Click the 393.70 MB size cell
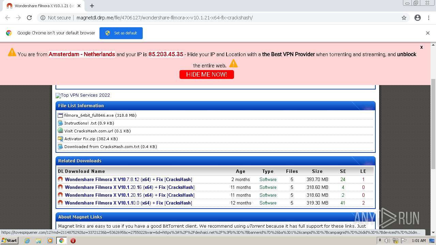The height and width of the screenshot is (245, 436). coord(317,179)
